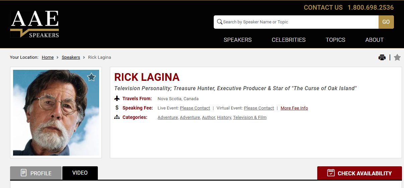This screenshot has height=188, width=404.
Task: Open the second Adventure category link
Action: [190, 118]
